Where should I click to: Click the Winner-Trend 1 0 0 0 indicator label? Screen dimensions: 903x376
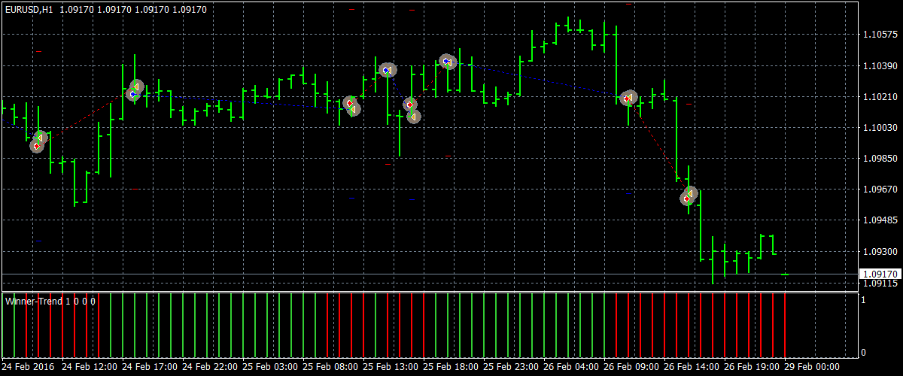pyautogui.click(x=50, y=301)
